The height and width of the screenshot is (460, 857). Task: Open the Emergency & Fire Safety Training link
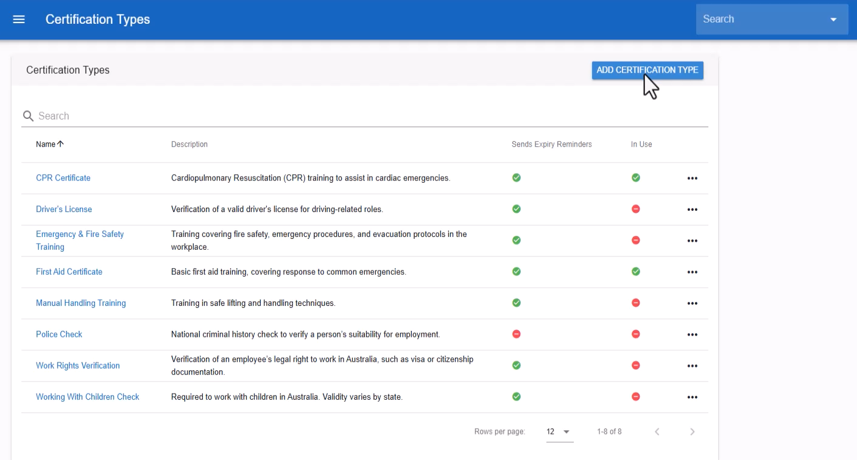80,241
